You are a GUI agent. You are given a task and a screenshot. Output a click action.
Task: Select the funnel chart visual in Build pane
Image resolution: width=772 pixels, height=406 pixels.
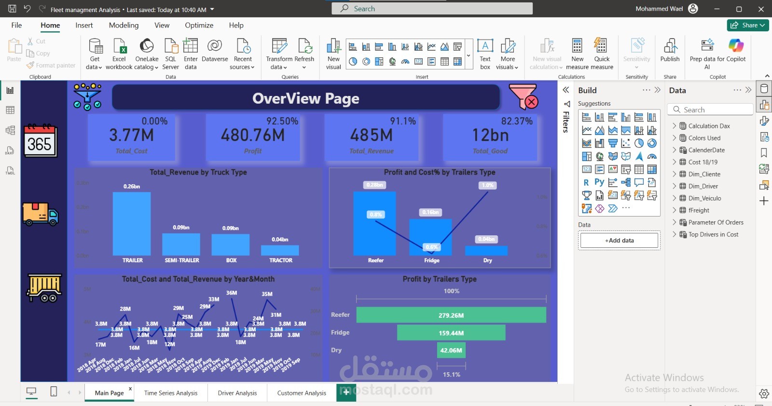click(x=613, y=143)
